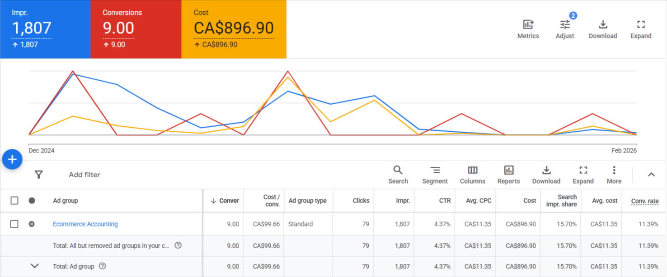Screen dimensions: 667x277
Task: Click Add filter
Action: point(85,175)
